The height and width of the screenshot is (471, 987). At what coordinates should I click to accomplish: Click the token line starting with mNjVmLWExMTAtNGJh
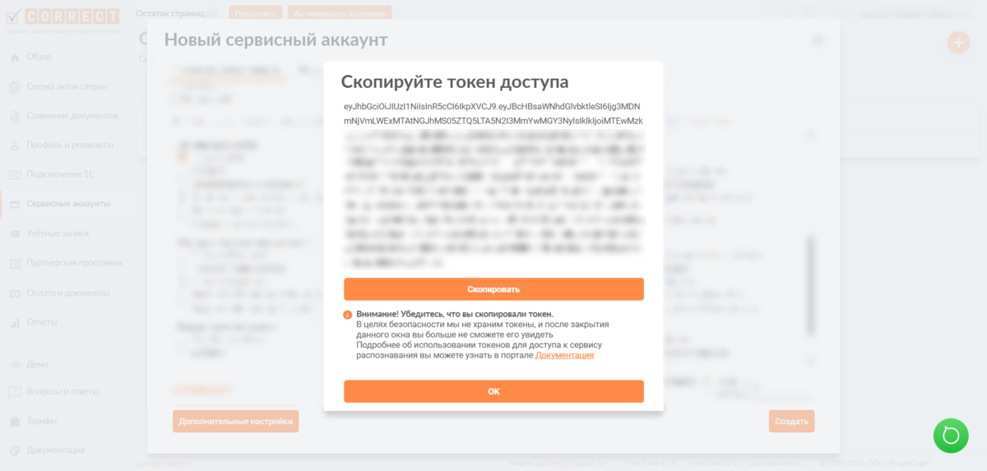[x=493, y=121]
